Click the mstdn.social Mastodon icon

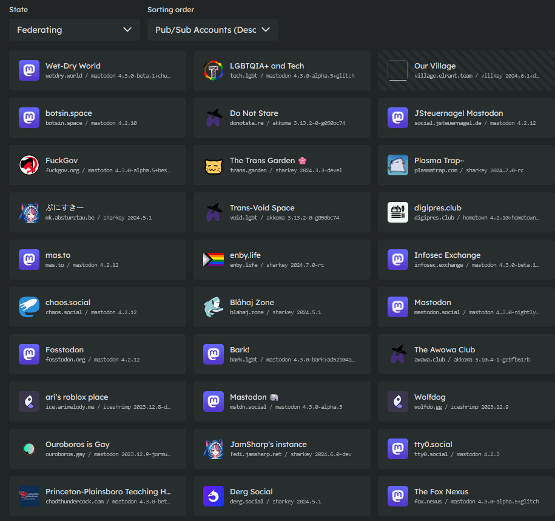pos(214,402)
